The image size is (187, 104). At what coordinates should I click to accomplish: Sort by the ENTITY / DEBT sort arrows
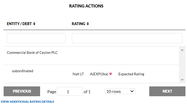34,24
